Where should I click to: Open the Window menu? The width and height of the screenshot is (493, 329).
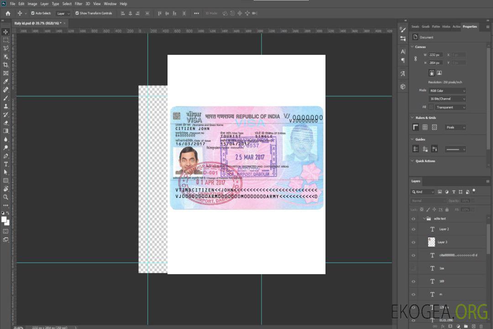click(110, 4)
